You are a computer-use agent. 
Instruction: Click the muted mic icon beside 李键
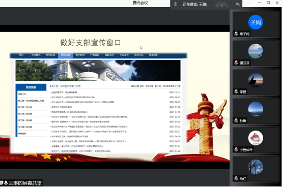pyautogui.click(x=236, y=91)
